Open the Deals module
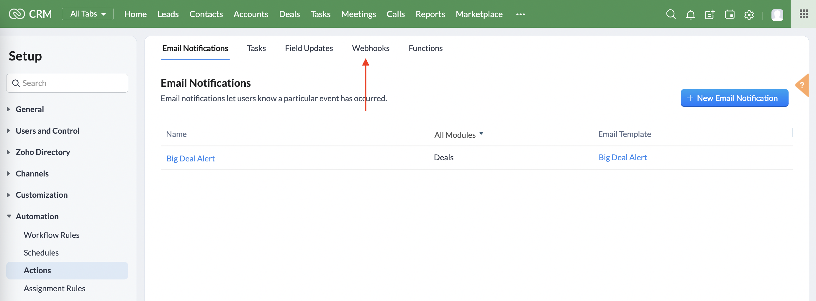 pyautogui.click(x=289, y=14)
